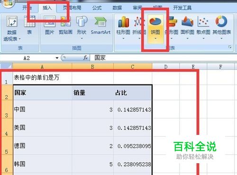This screenshot has height=175, width=237.
Task: Expand the Name Box dropdown arrow
Action: [57, 58]
